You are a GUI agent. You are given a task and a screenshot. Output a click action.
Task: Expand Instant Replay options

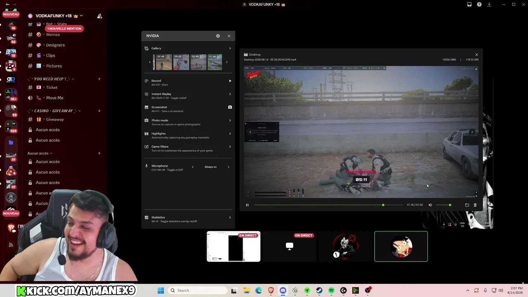230,94
